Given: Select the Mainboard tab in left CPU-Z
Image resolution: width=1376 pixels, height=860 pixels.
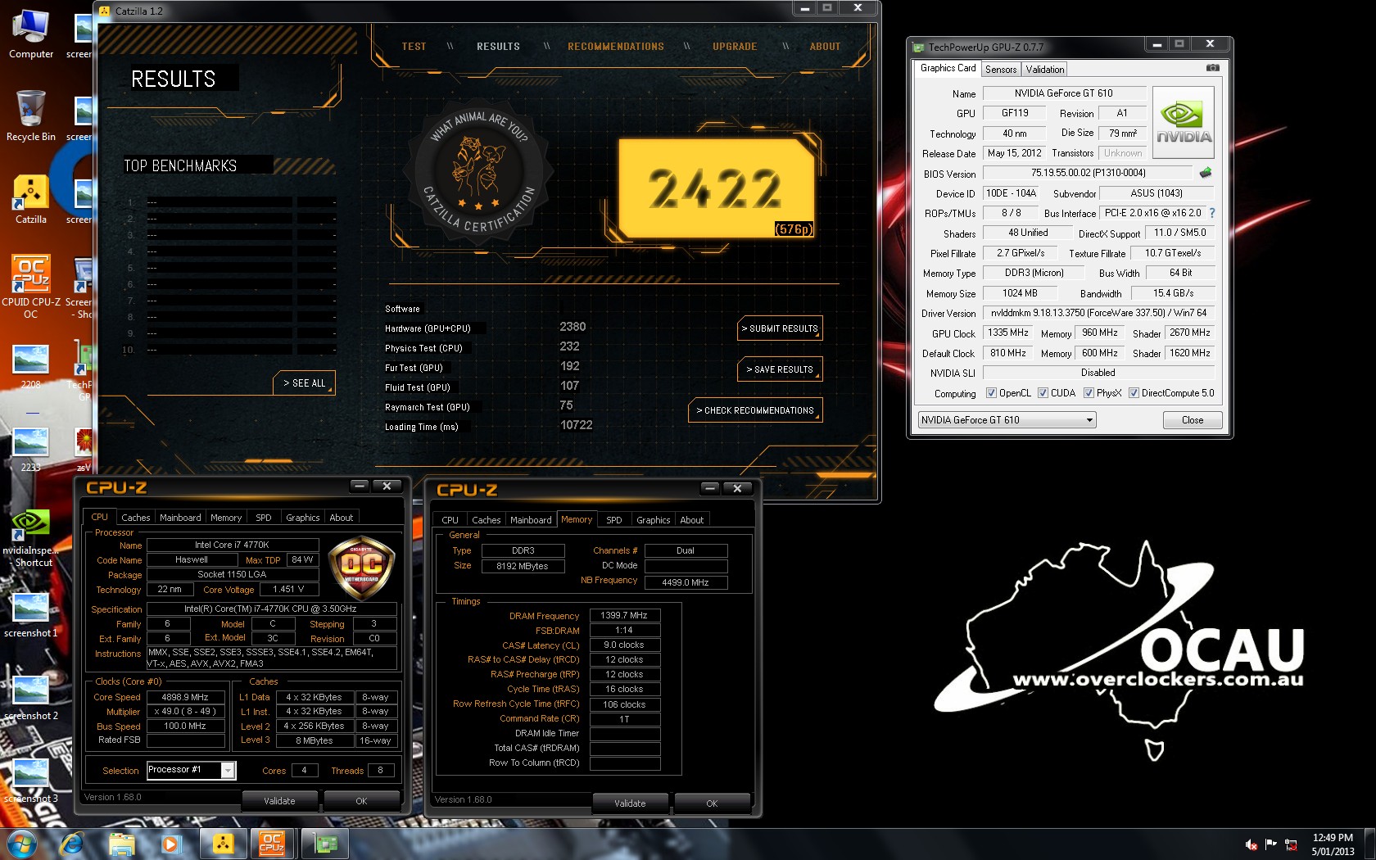Looking at the screenshot, I should pos(180,518).
